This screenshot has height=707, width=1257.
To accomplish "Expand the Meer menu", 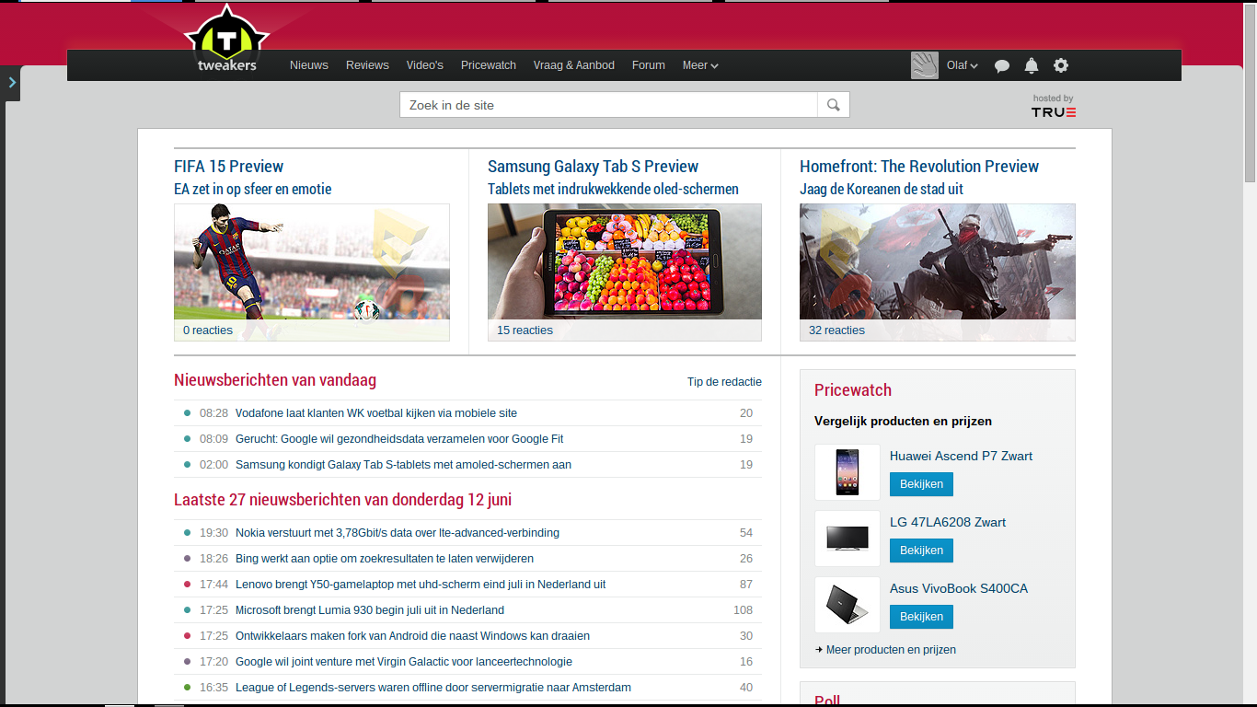I will (x=700, y=65).
